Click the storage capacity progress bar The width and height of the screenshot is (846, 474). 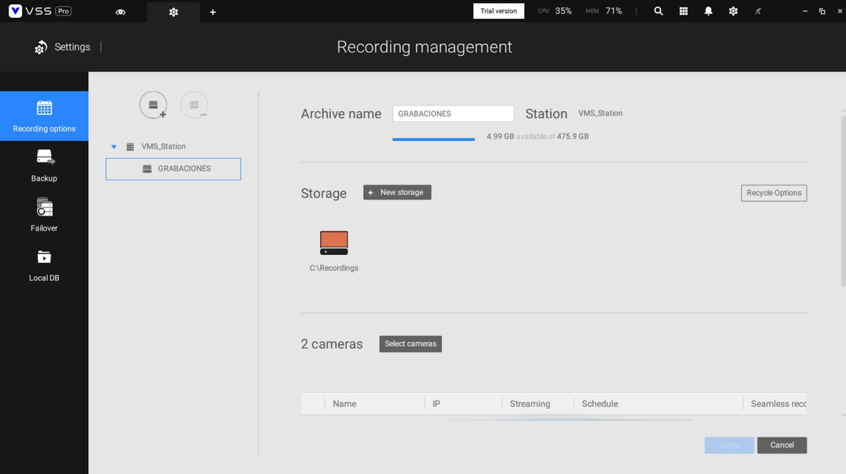coord(434,140)
